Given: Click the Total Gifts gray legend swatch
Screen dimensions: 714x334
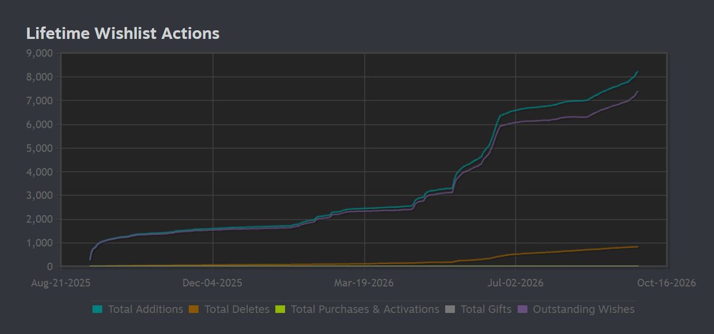Looking at the screenshot, I should click(x=450, y=310).
